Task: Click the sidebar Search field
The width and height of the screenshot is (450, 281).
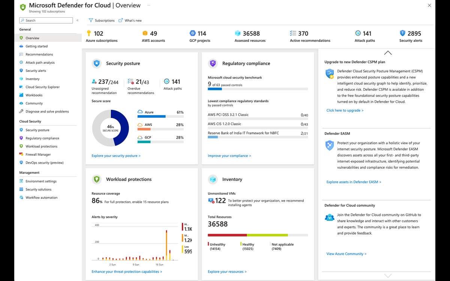Action: click(46, 21)
